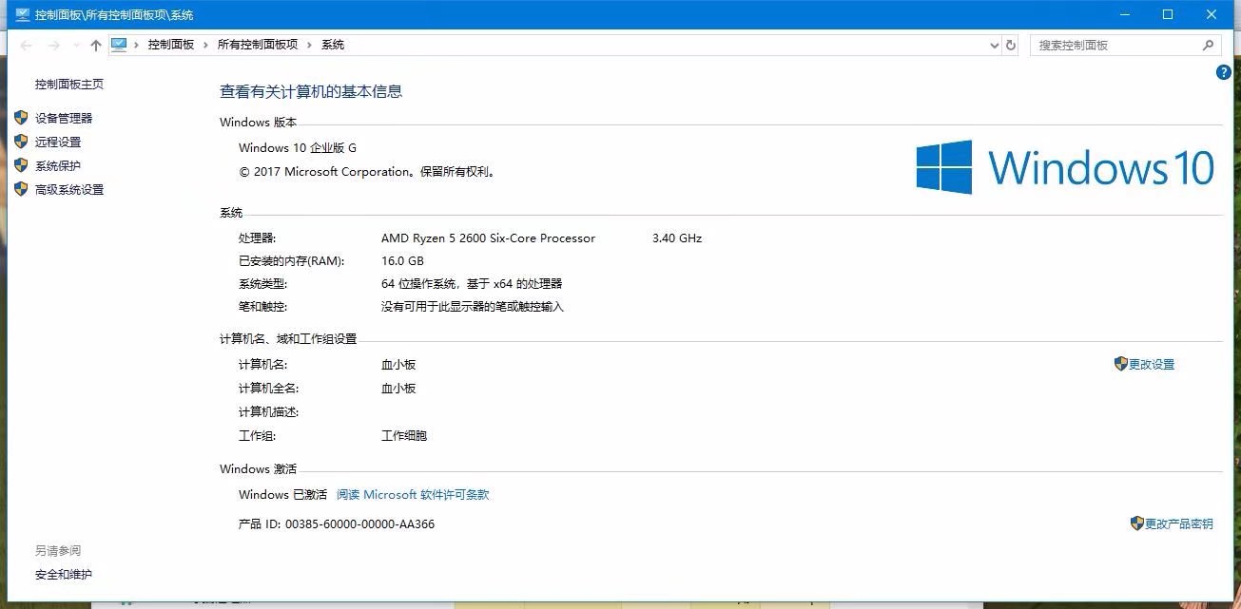1241x609 pixels.
Task: Select 所有控制面板项 breadcrumb
Action: (258, 45)
